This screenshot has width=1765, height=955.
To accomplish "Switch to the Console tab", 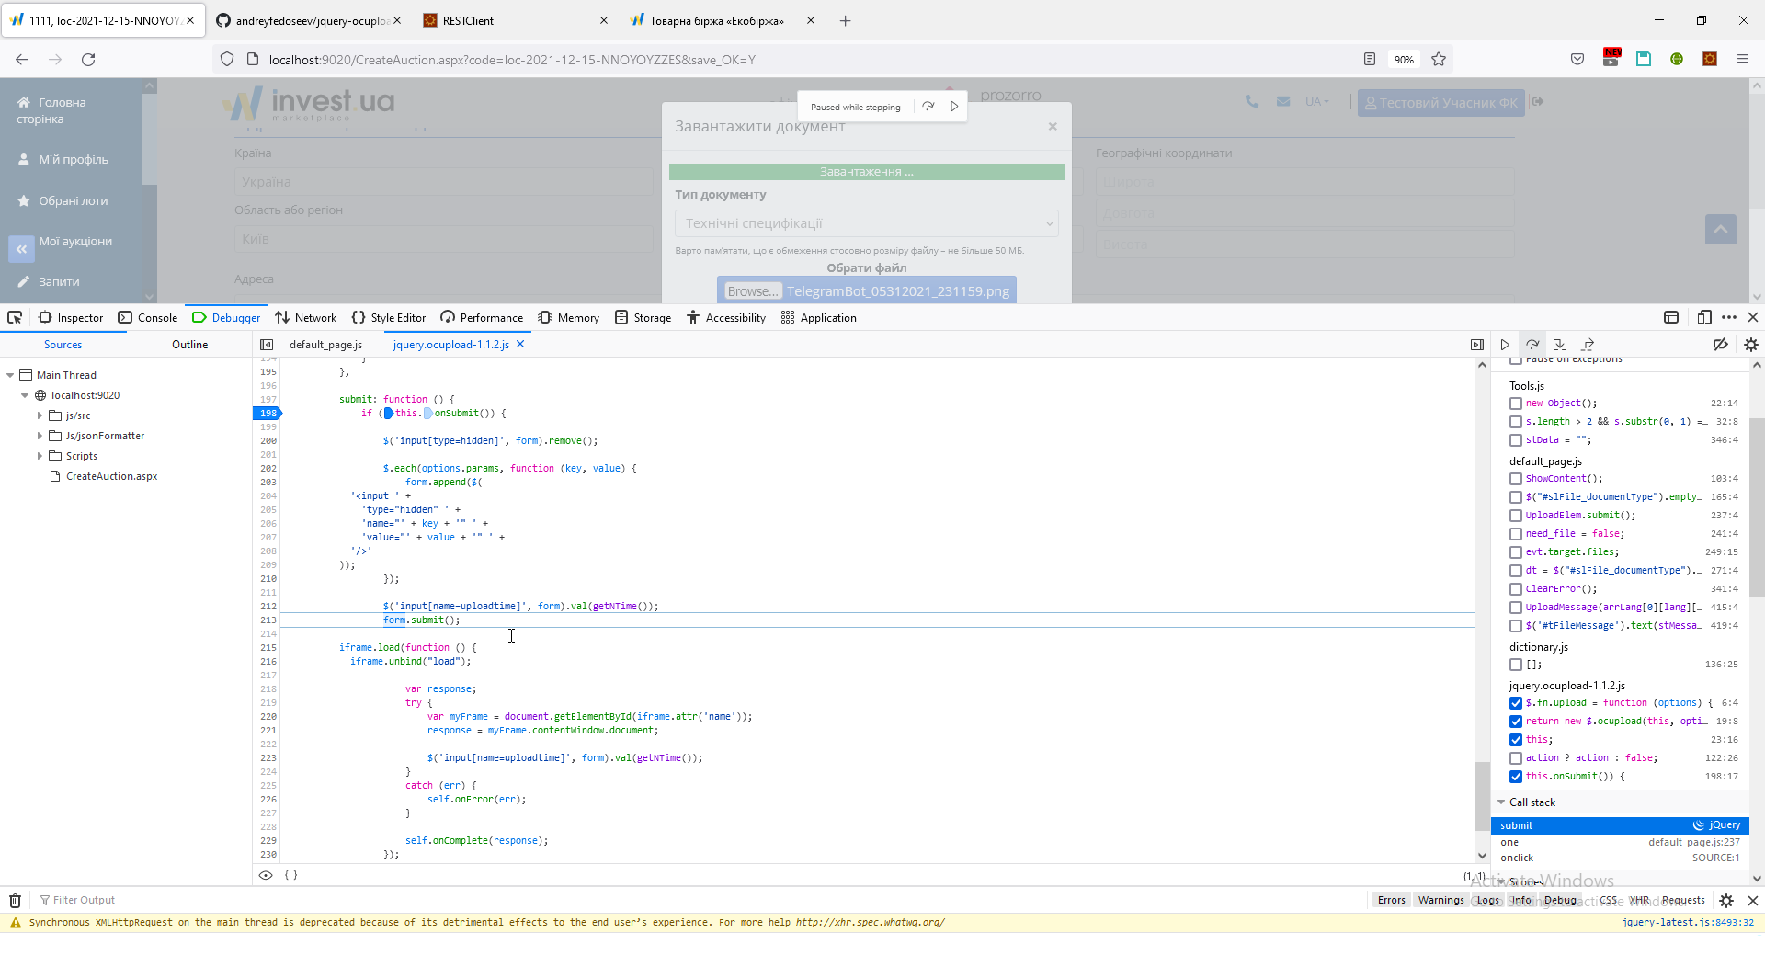I will pyautogui.click(x=148, y=317).
